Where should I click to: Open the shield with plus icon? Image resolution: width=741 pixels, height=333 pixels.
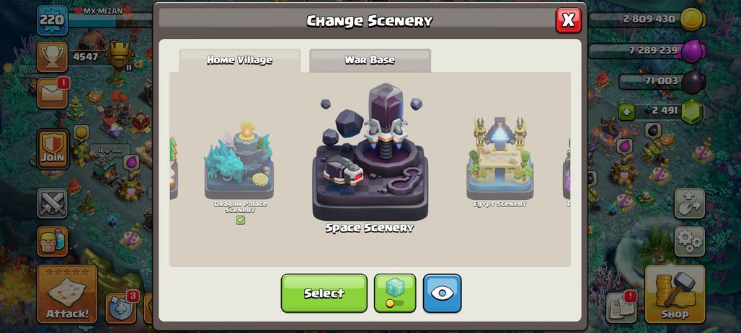(121, 308)
